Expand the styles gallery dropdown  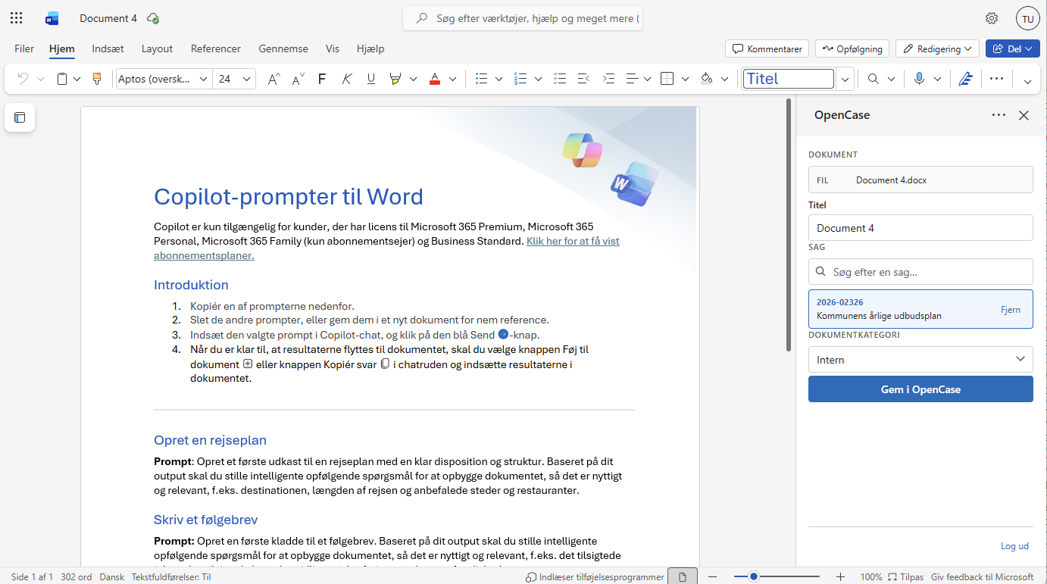[846, 79]
